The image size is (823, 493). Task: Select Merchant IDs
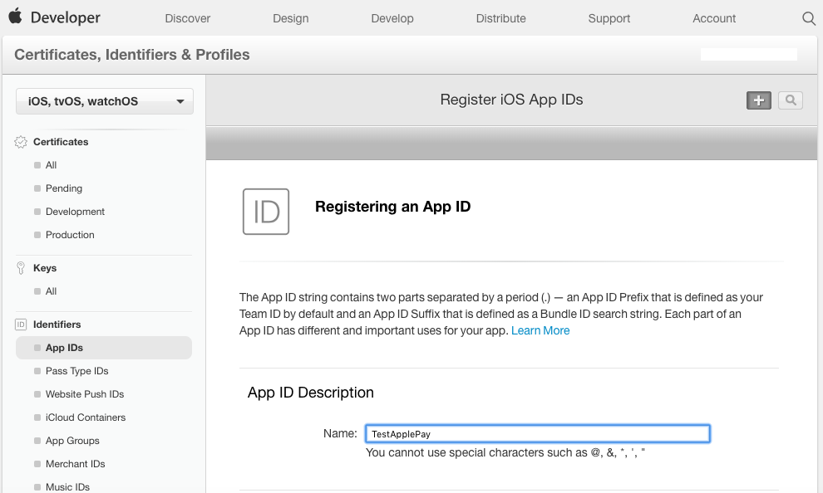pos(75,464)
